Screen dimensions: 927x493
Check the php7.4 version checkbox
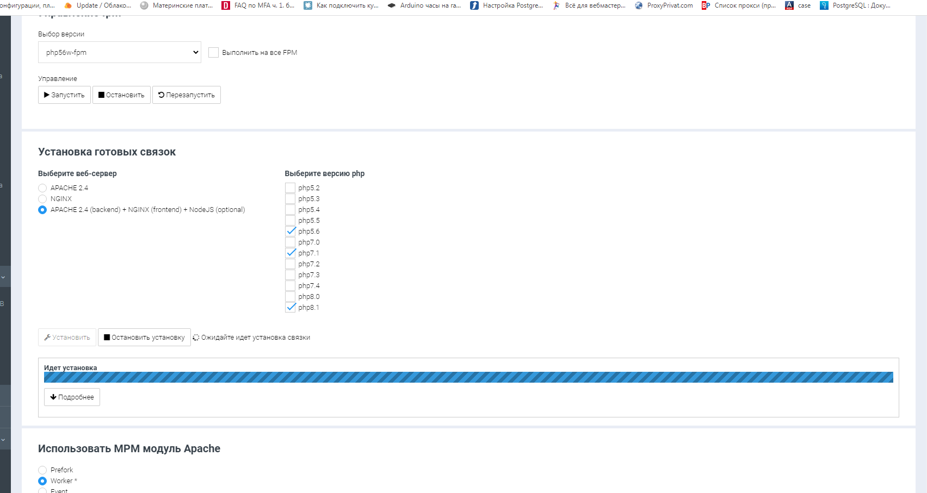(291, 286)
